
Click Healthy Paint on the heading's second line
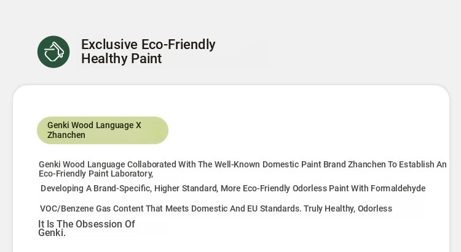coord(122,58)
